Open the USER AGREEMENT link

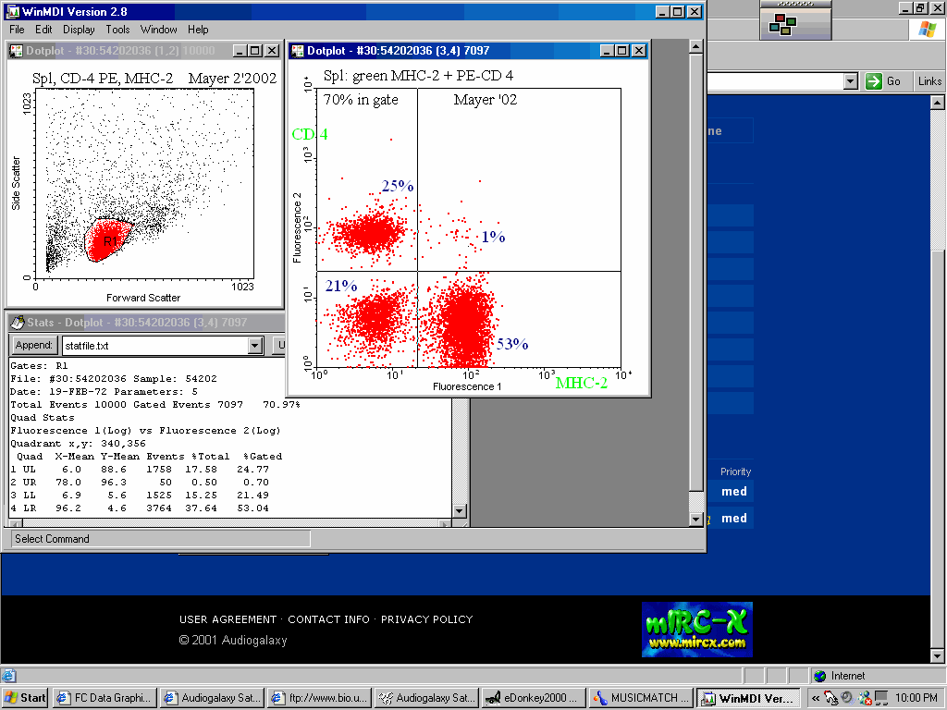pos(228,619)
